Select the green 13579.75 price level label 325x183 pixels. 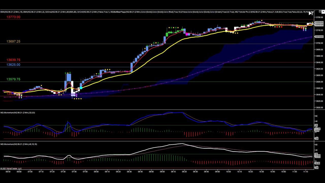(13, 79)
